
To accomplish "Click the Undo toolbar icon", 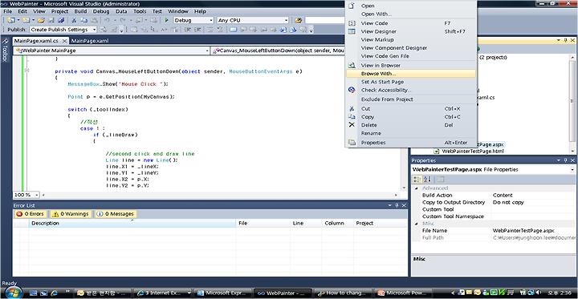I will [107, 20].
